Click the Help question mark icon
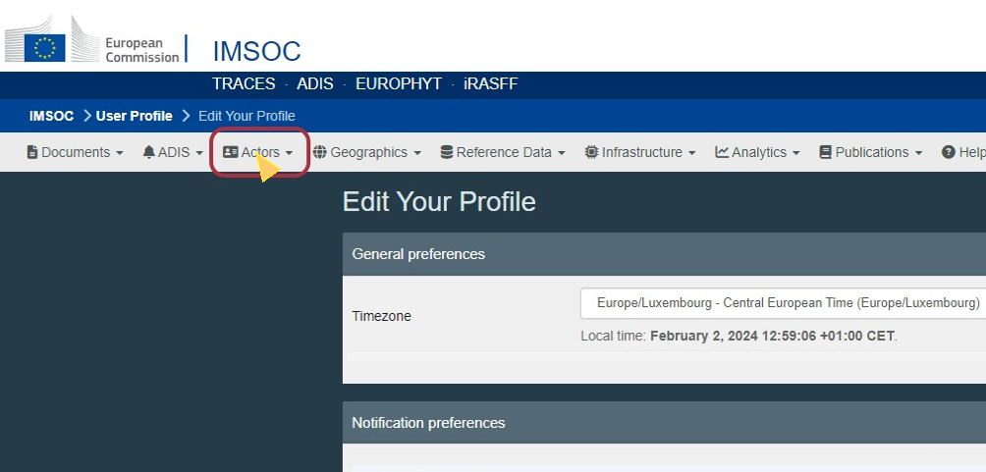Viewport: 986px width, 472px height. tap(949, 152)
